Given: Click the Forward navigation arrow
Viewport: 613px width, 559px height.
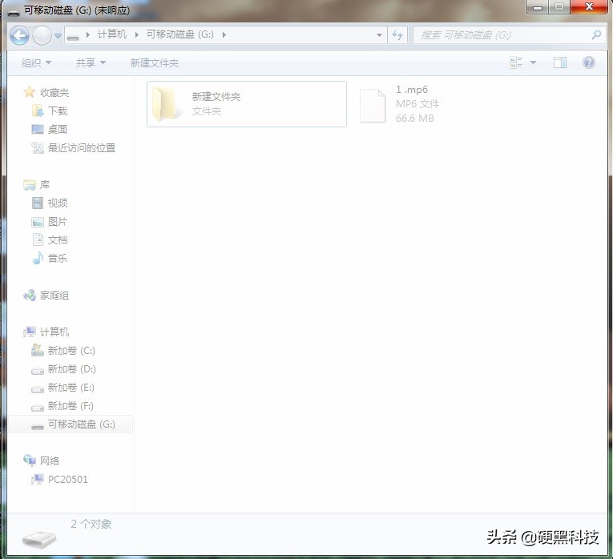Looking at the screenshot, I should click(x=42, y=36).
